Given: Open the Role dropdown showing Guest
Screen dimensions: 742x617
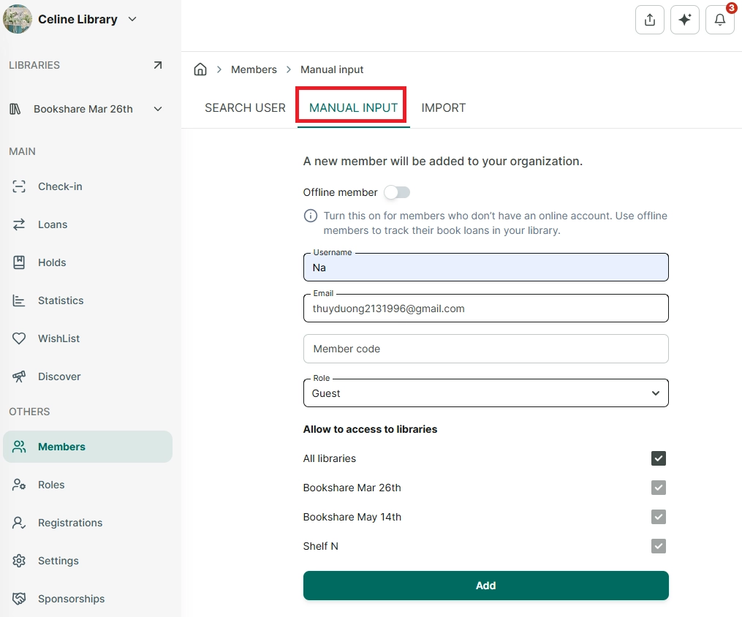Looking at the screenshot, I should coord(485,393).
